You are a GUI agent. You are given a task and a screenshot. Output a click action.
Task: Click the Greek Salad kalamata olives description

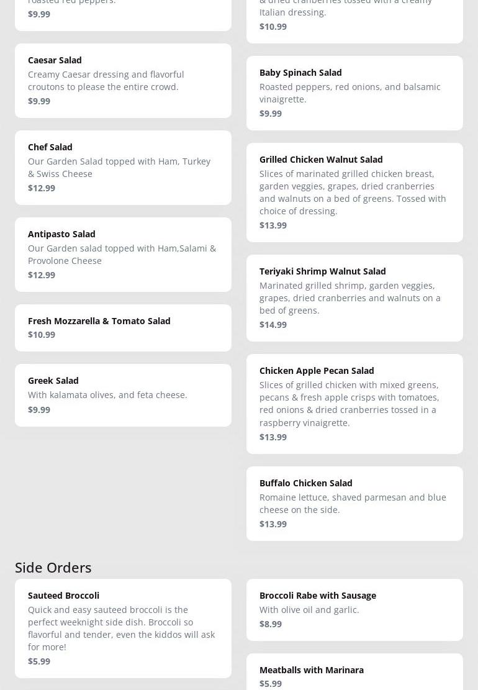107,395
